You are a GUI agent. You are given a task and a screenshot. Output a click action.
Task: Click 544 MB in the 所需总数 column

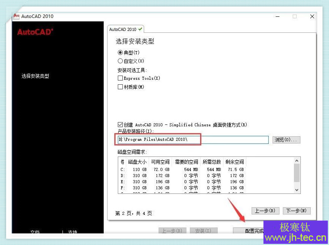(x=214, y=169)
